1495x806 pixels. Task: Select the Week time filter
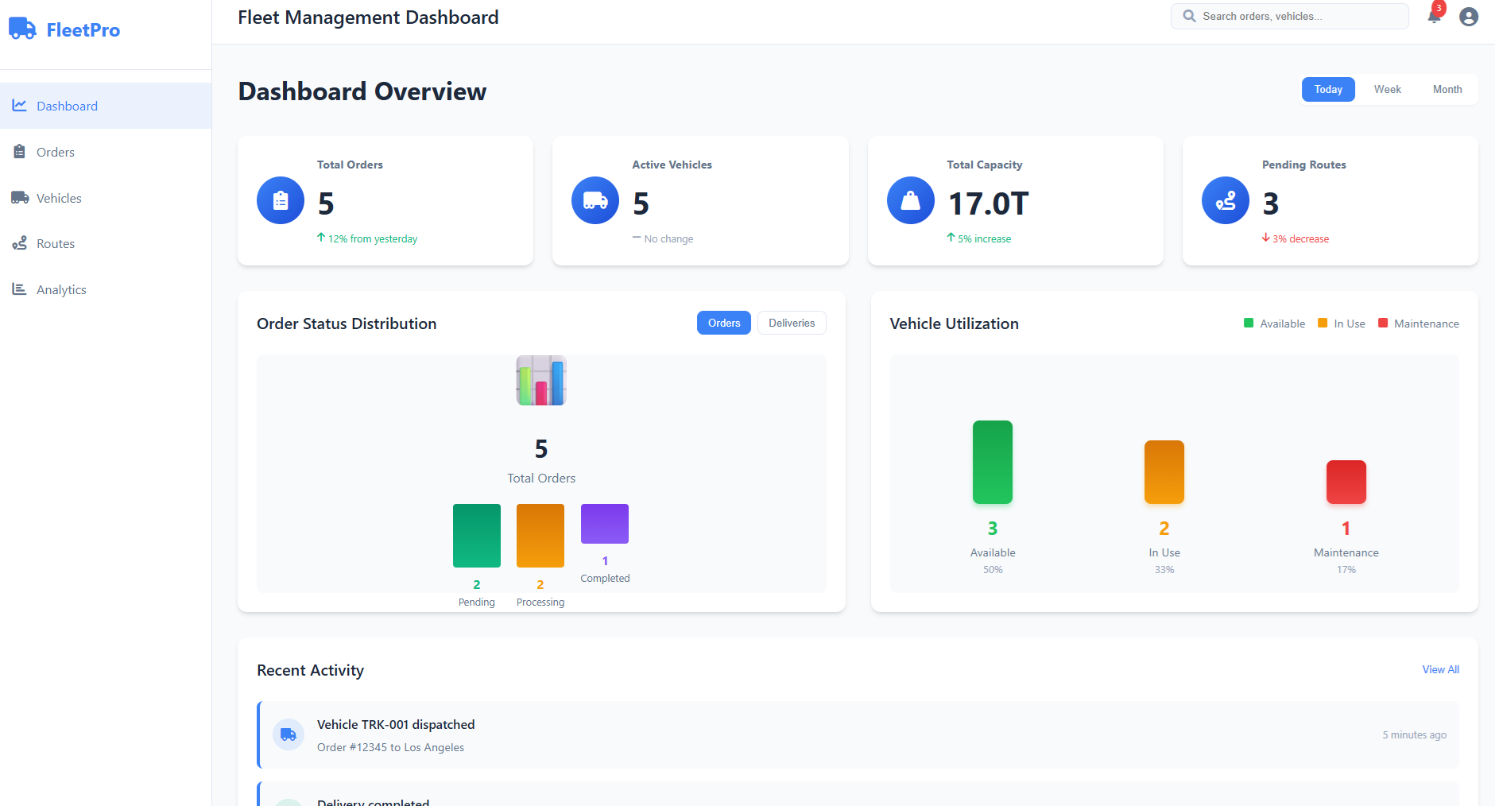[1387, 89]
